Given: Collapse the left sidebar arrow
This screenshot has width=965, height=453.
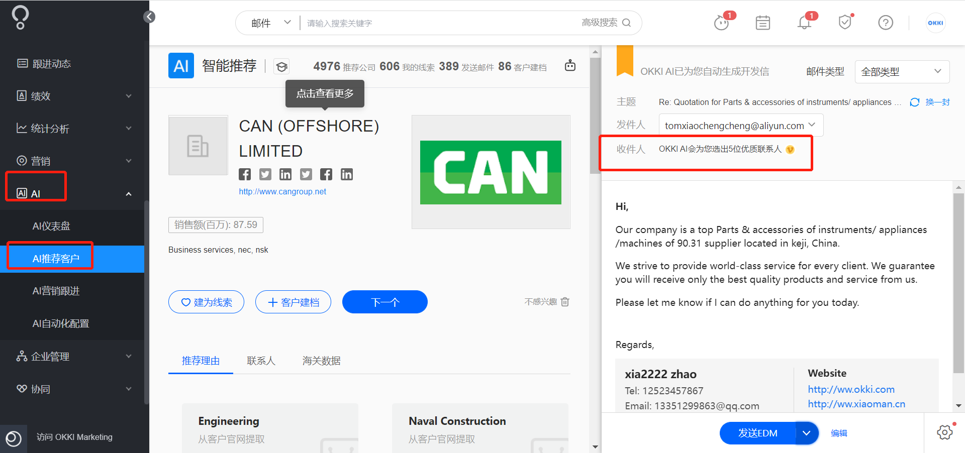Looking at the screenshot, I should pos(149,17).
